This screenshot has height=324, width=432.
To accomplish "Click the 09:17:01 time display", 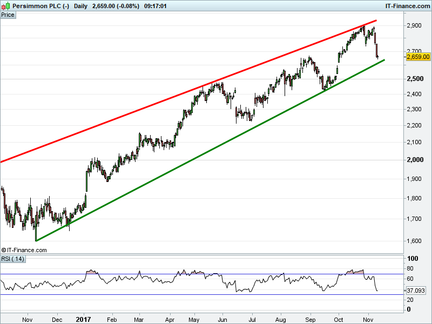I will [x=156, y=6].
